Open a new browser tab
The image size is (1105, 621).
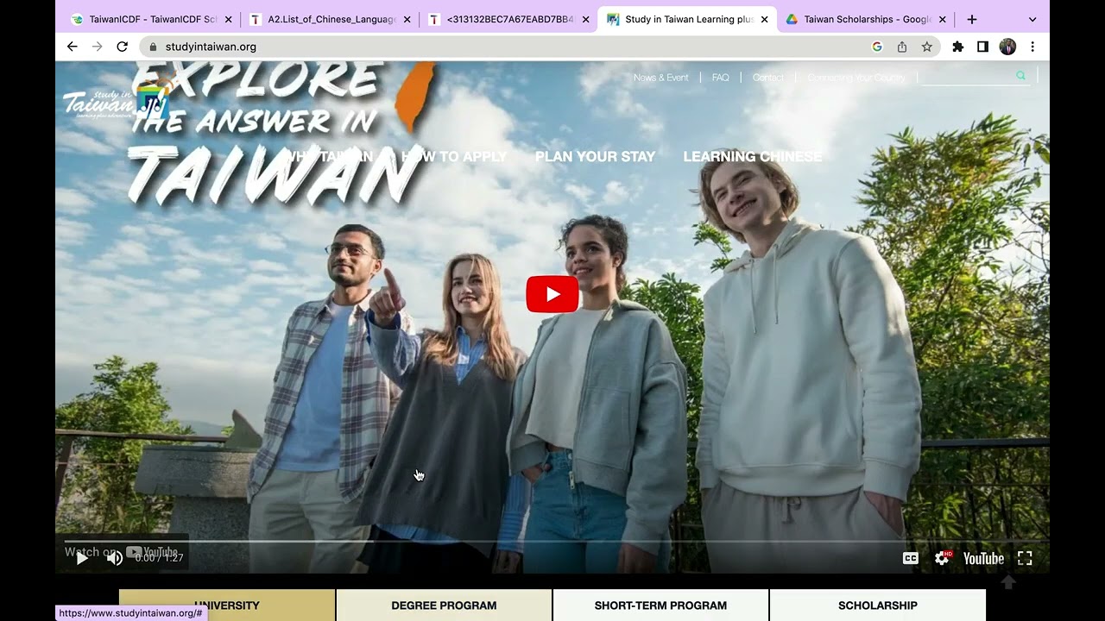tap(972, 19)
